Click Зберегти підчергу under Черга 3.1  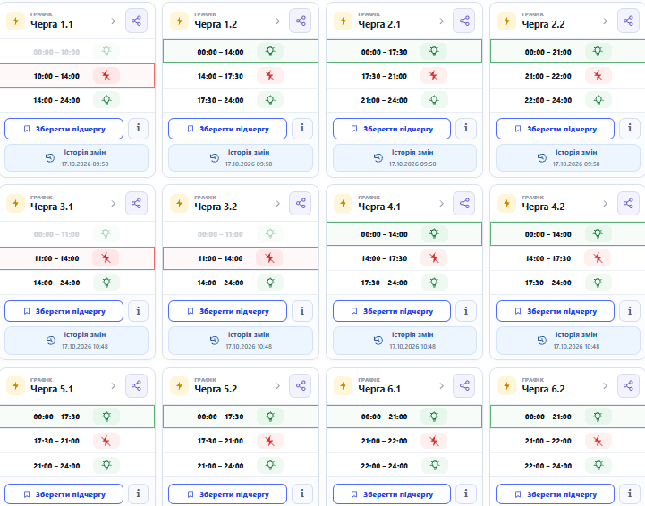(64, 311)
